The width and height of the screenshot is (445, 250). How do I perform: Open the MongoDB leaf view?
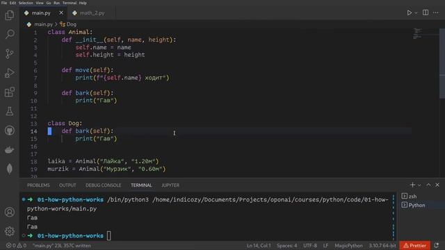pos(9,169)
